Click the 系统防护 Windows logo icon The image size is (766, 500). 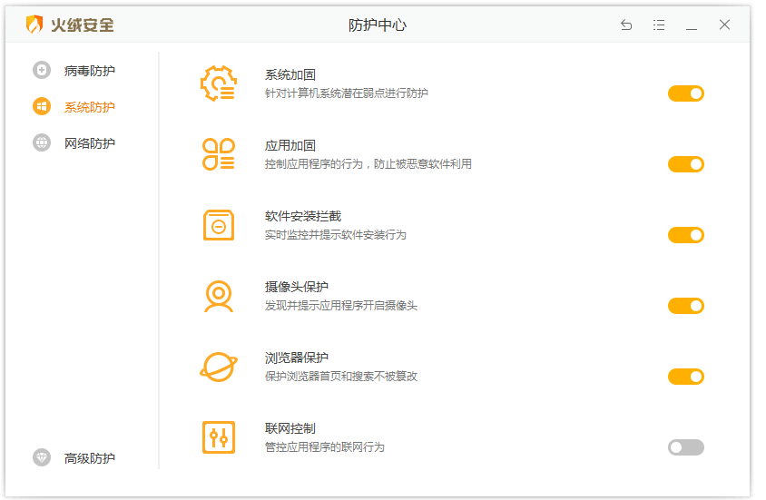pos(42,106)
